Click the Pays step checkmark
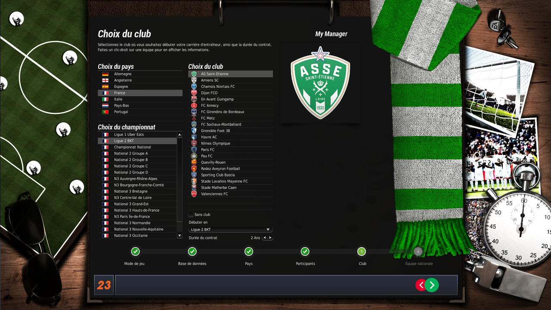Image resolution: width=551 pixels, height=310 pixels. pyautogui.click(x=248, y=251)
